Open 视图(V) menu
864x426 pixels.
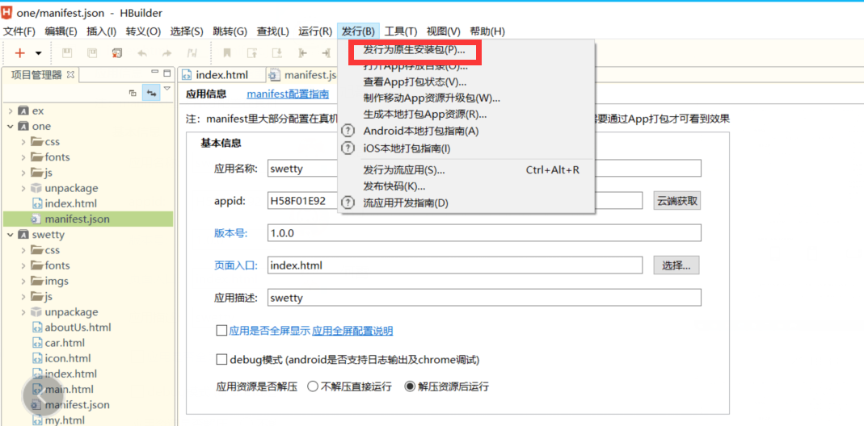tap(444, 31)
